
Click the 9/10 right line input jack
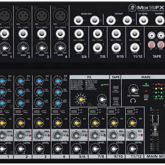(116, 47)
